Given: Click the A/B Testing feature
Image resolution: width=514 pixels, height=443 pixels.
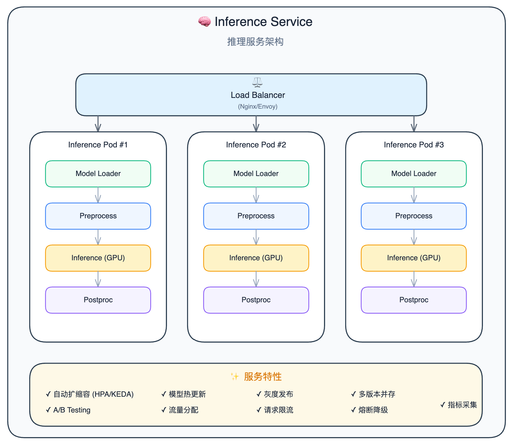Looking at the screenshot, I should pyautogui.click(x=68, y=410).
